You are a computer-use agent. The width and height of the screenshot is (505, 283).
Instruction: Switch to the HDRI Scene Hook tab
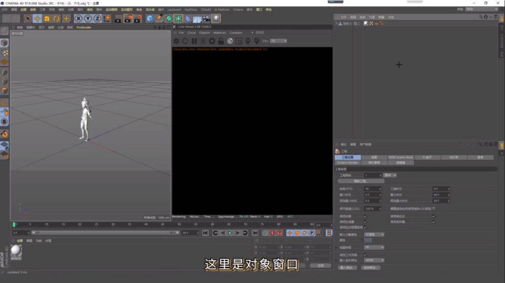[400, 157]
